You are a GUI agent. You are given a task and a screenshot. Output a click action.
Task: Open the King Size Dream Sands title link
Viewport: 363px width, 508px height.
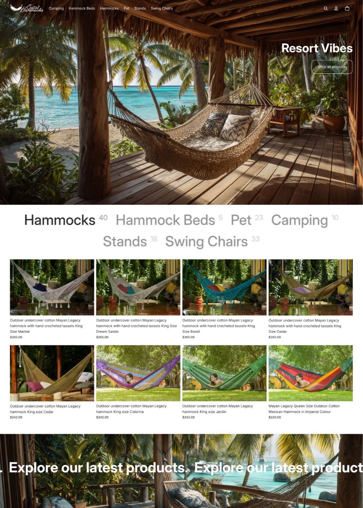click(136, 326)
